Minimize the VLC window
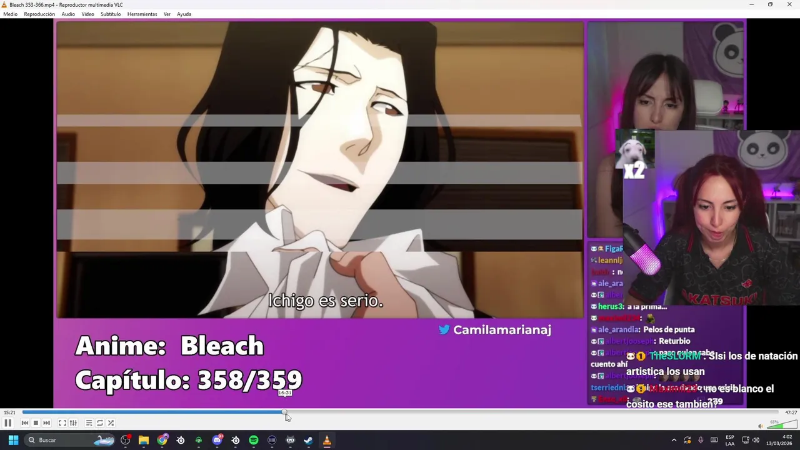Image resolution: width=800 pixels, height=450 pixels. click(x=751, y=4)
